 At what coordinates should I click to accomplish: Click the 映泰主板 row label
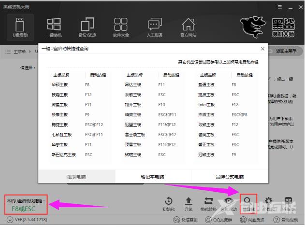tap(60, 114)
